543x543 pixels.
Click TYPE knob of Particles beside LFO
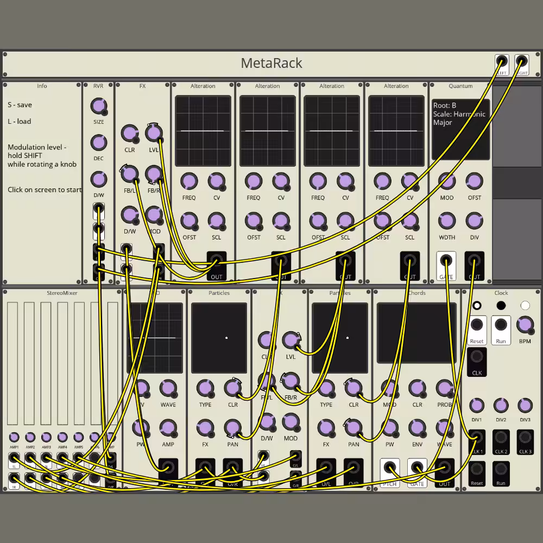pyautogui.click(x=205, y=388)
